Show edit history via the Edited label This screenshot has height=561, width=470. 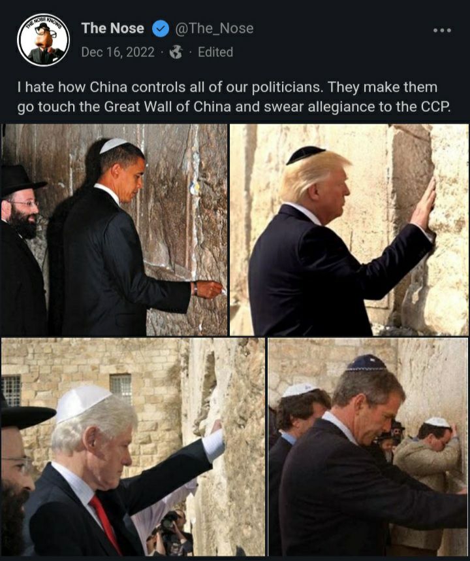coord(215,52)
